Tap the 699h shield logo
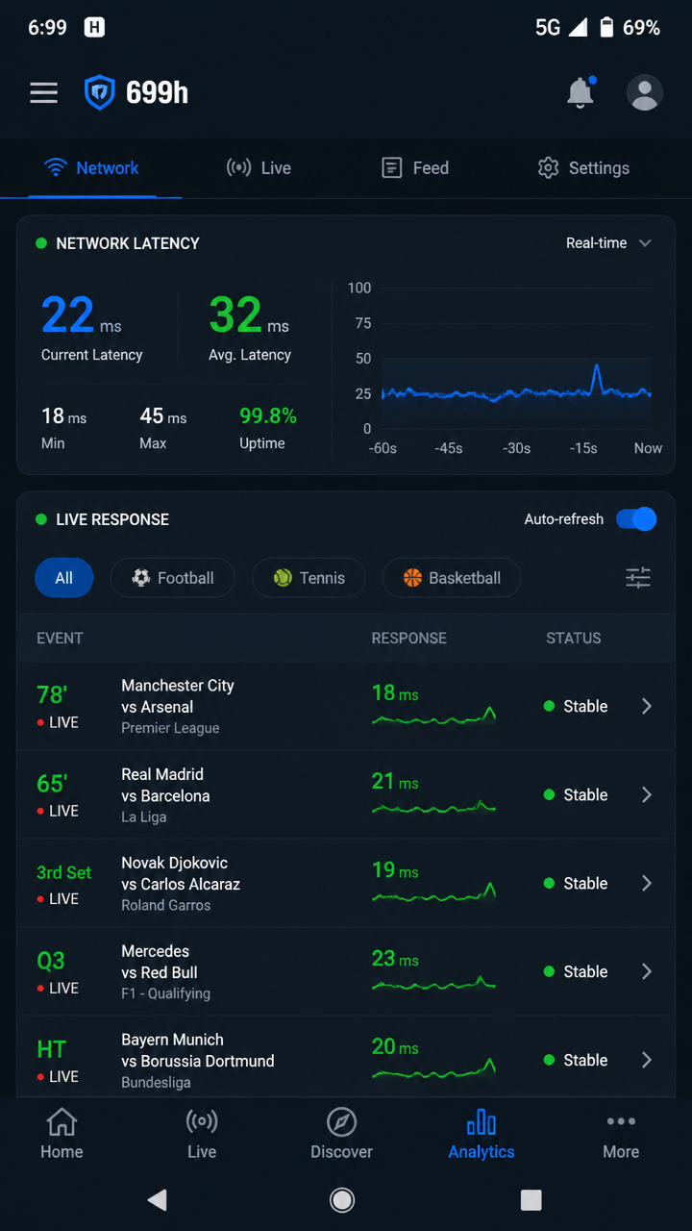 (x=100, y=92)
